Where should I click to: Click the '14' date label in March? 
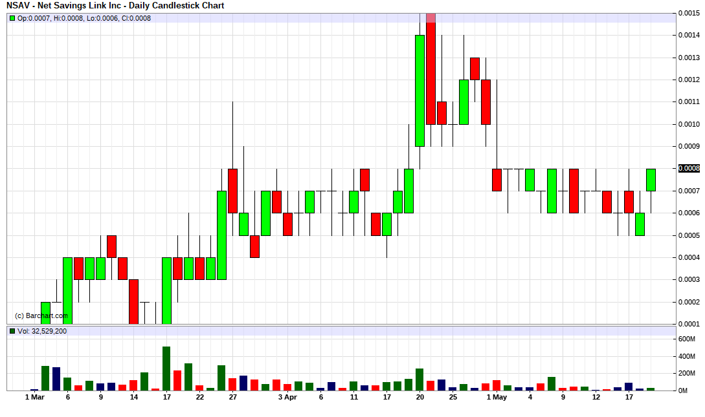[134, 397]
